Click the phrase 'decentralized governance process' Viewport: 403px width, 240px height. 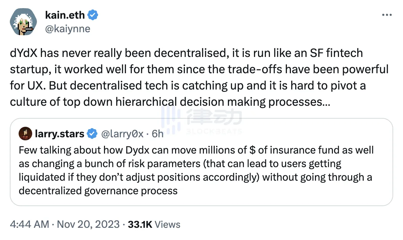pyautogui.click(x=98, y=191)
